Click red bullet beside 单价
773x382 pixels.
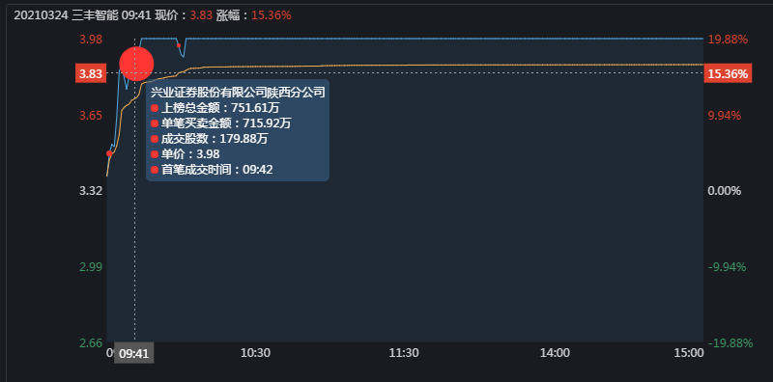(155, 154)
